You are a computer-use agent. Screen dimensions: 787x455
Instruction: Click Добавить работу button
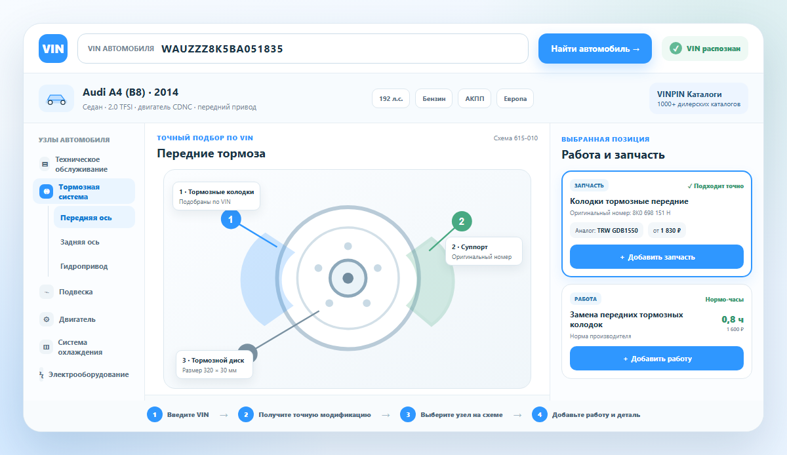656,359
